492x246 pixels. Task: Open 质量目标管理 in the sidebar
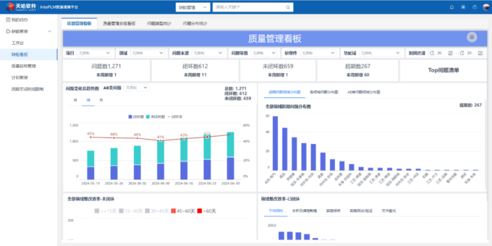[24, 66]
